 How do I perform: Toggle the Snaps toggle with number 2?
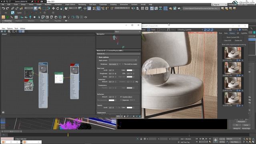click(x=94, y=8)
